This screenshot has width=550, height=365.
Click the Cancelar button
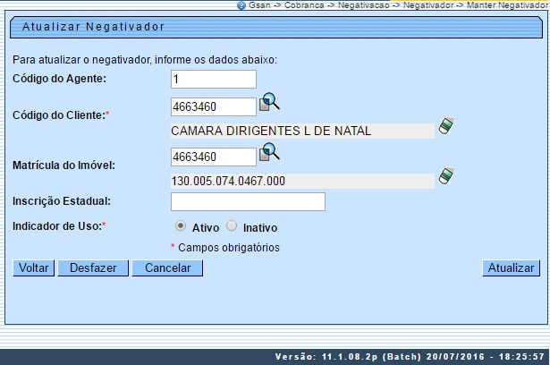pyautogui.click(x=167, y=268)
